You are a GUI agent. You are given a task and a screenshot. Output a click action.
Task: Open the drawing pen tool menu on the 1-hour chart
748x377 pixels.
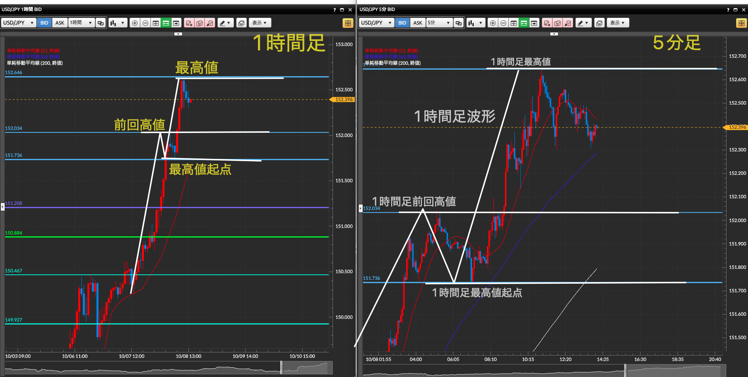pos(225,23)
